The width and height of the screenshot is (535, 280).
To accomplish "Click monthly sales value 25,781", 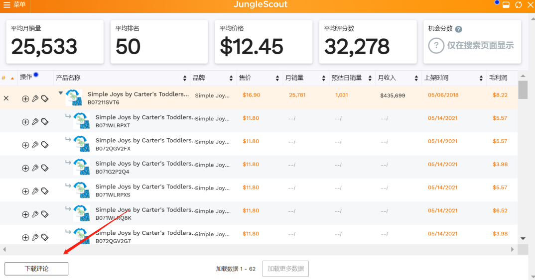I will [297, 95].
